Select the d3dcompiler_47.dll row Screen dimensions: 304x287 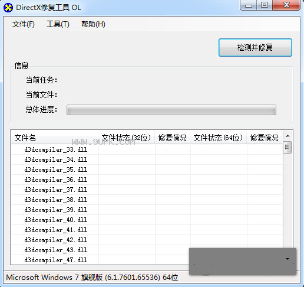[x=100, y=260]
